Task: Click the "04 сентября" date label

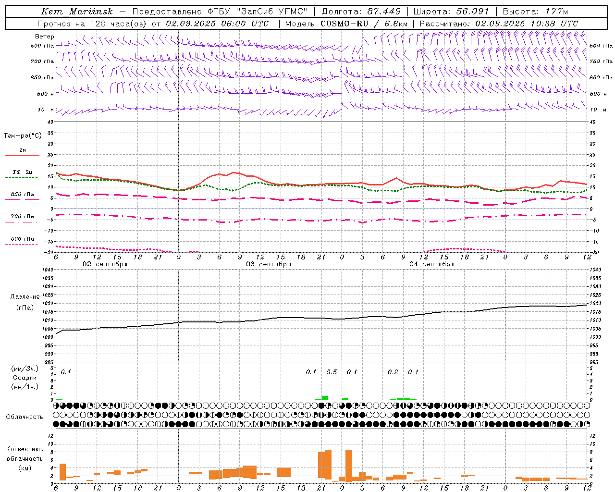Action: pos(432,264)
